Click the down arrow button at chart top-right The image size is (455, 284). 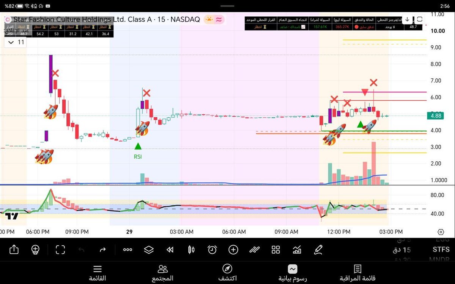407,19
